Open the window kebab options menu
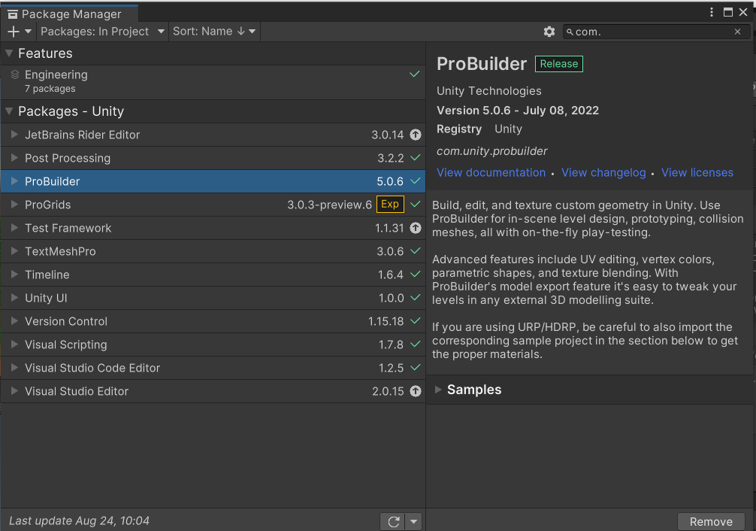756x531 pixels. (712, 12)
